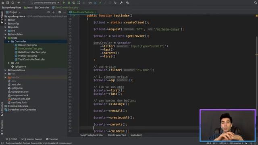
Task: Select DomCrawlerTest.php in project tree
Action: [29, 49]
